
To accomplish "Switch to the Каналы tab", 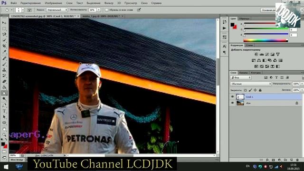I will (x=243, y=73).
